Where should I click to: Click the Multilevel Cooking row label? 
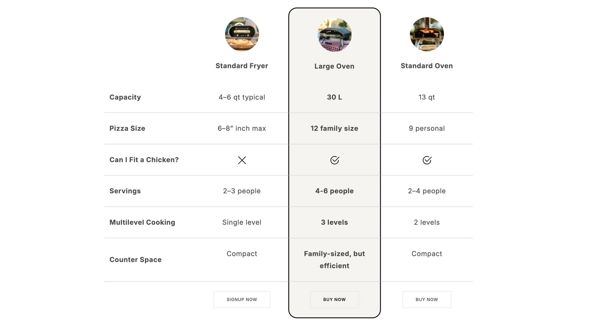(142, 223)
